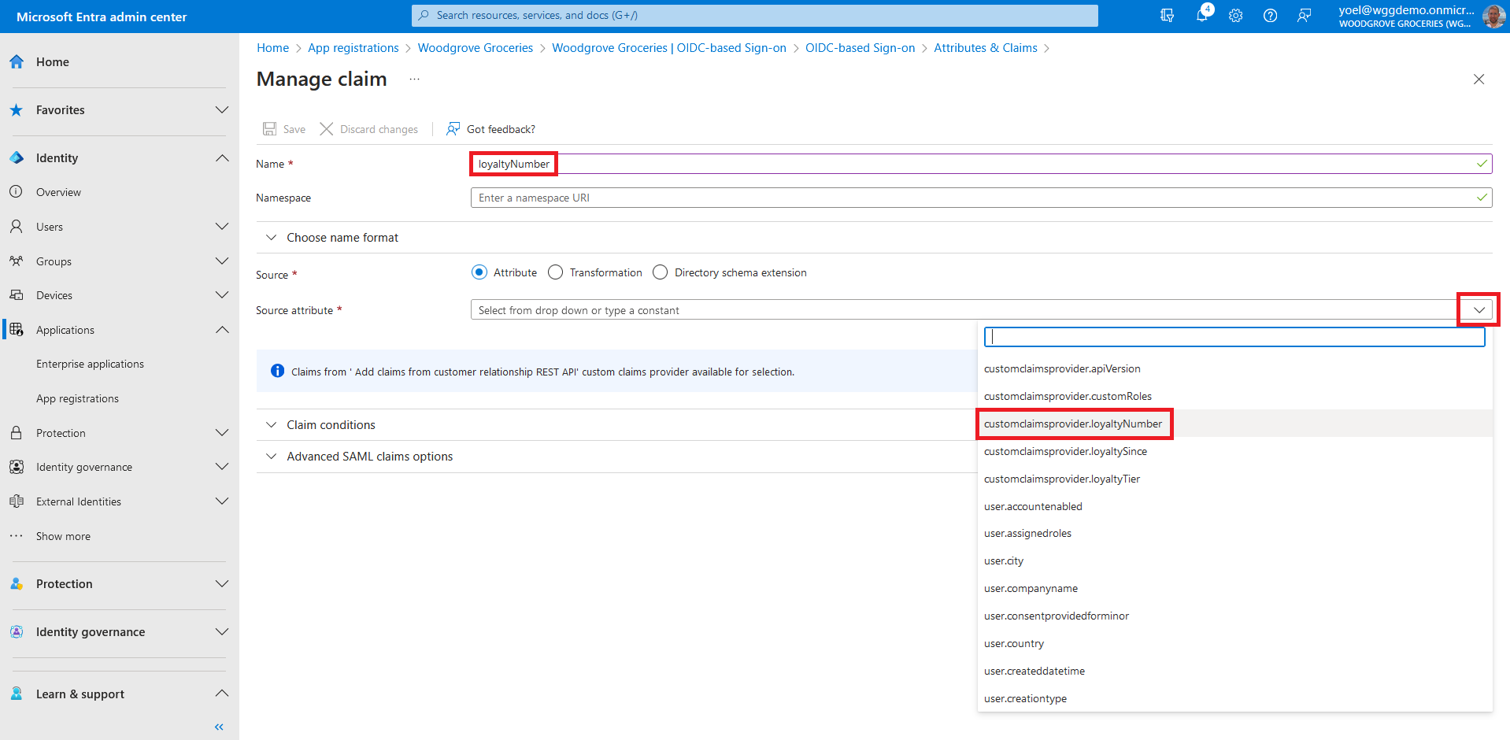This screenshot has height=740, width=1510.
Task: Click the Attributes & Claims breadcrumb
Action: (985, 48)
